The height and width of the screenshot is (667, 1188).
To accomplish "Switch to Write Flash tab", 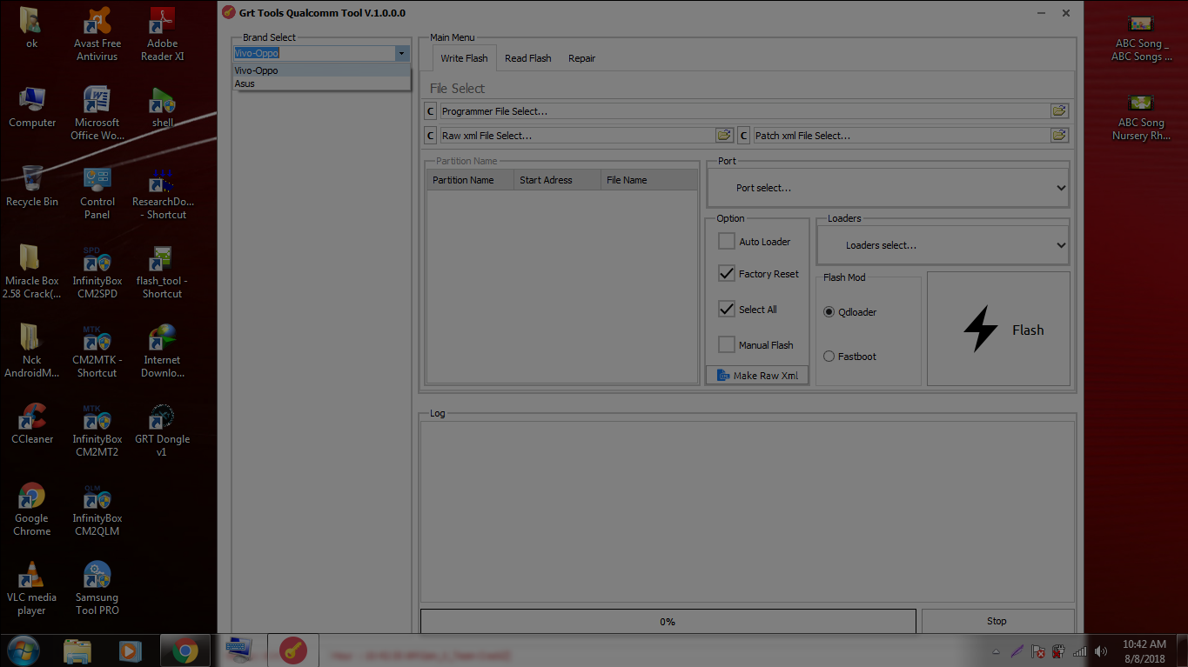I will coord(464,58).
